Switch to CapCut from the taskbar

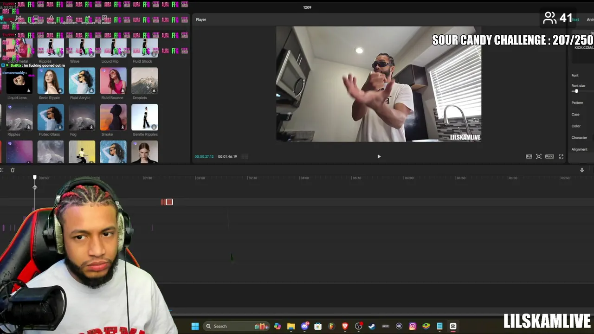[x=453, y=327]
